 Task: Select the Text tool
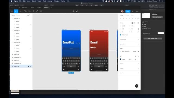33,11
